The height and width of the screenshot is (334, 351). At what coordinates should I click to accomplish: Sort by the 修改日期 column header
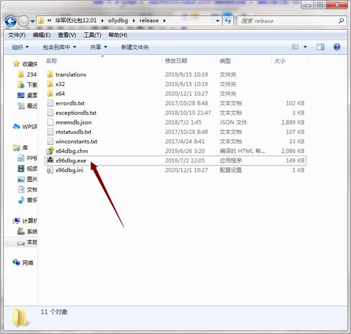176,61
